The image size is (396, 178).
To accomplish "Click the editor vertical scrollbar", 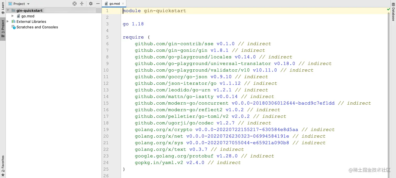I will click(389, 96).
